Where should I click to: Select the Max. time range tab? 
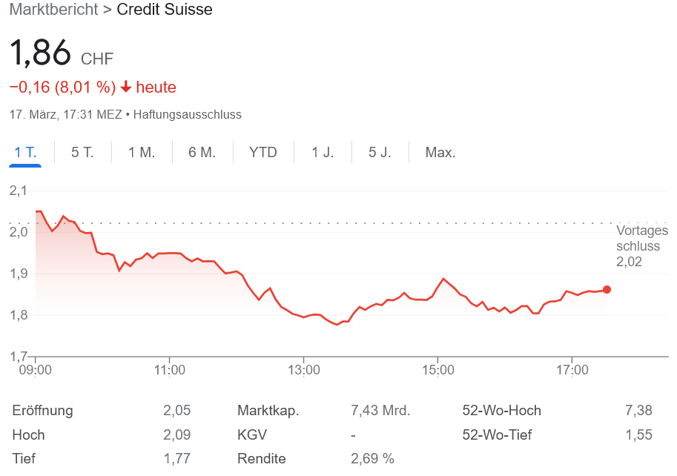[x=440, y=152]
